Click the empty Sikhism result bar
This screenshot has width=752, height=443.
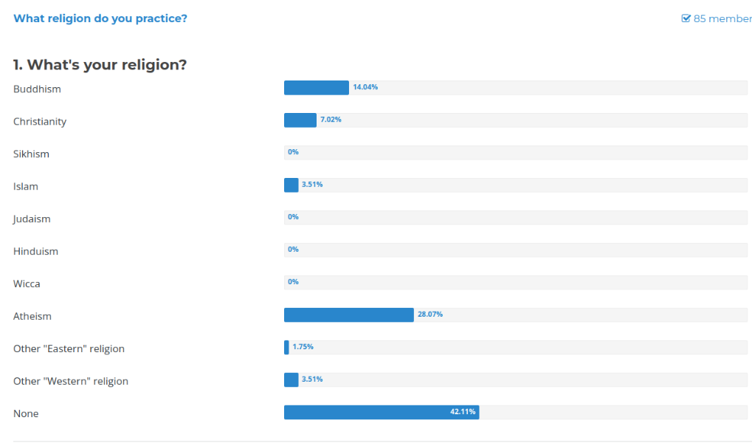515,153
